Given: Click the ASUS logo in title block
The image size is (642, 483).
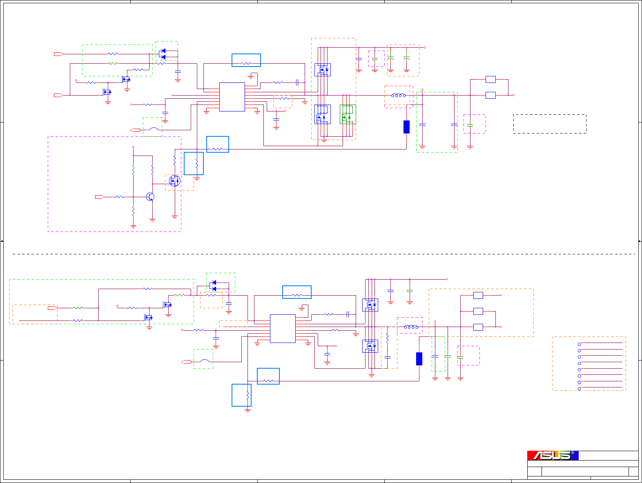Looking at the screenshot, I should (x=553, y=455).
